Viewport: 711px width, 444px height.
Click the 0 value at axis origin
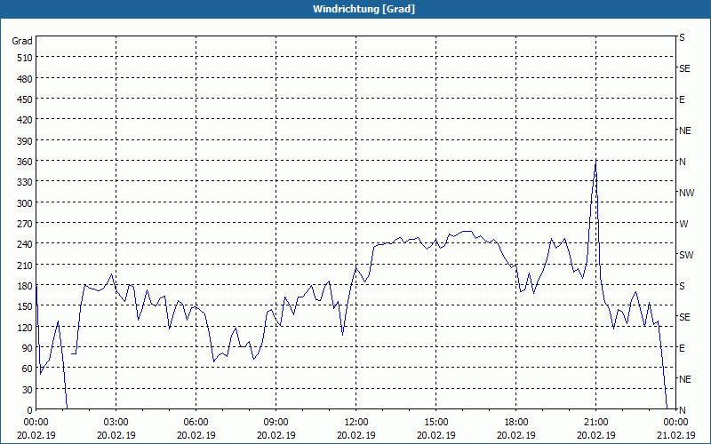point(30,410)
